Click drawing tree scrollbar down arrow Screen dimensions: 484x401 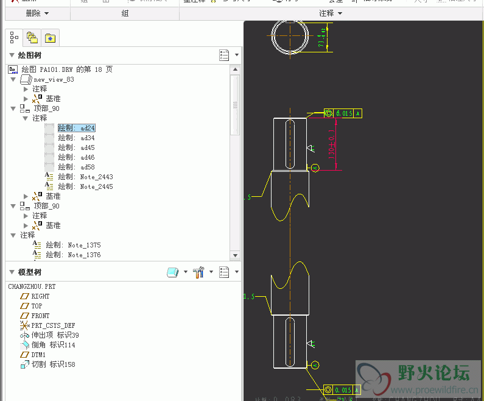[235, 255]
